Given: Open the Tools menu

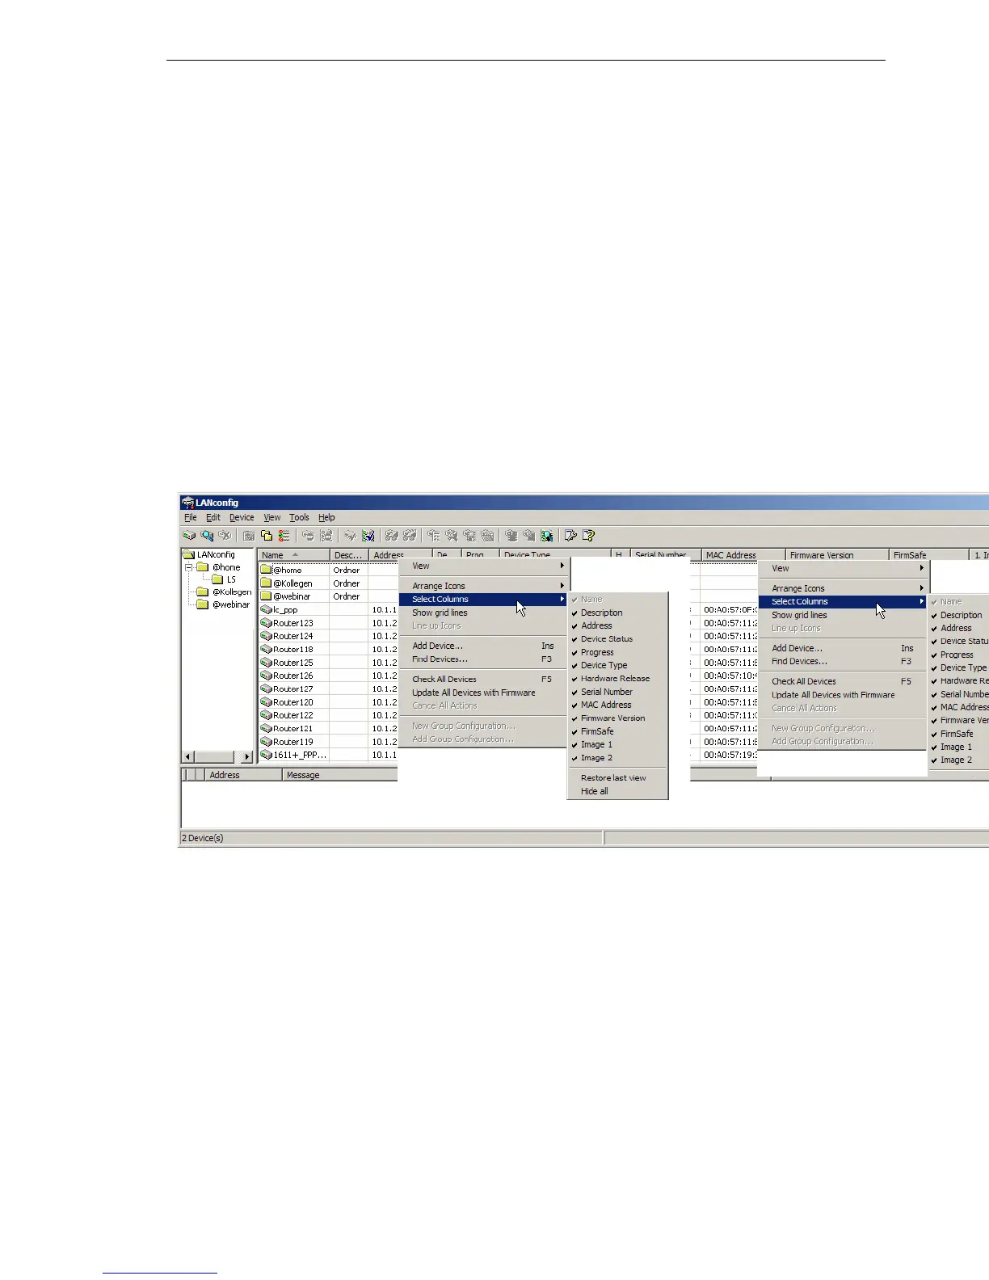Looking at the screenshot, I should (300, 517).
